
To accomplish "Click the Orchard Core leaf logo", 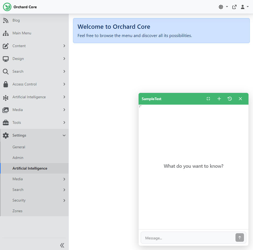I will 7,7.
